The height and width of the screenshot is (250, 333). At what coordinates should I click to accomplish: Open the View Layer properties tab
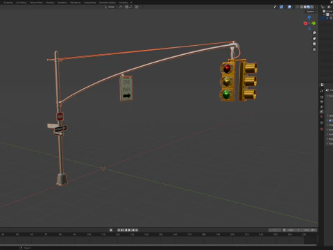pos(322,107)
